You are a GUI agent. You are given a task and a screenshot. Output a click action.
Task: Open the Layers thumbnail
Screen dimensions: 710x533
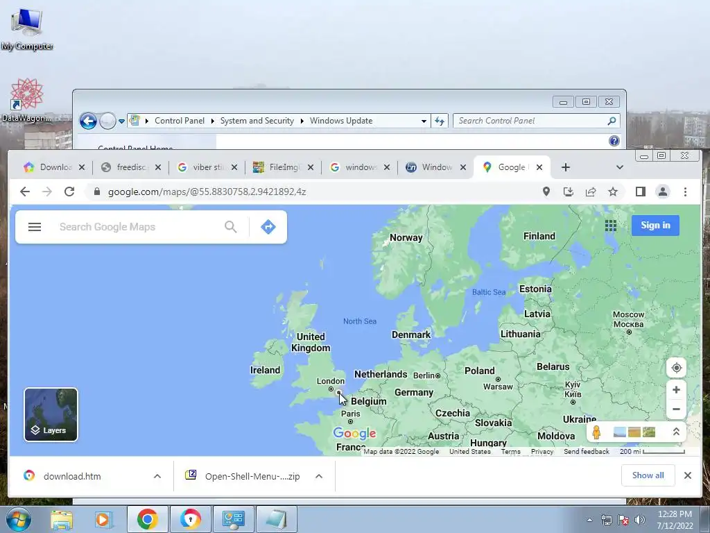[x=51, y=414]
